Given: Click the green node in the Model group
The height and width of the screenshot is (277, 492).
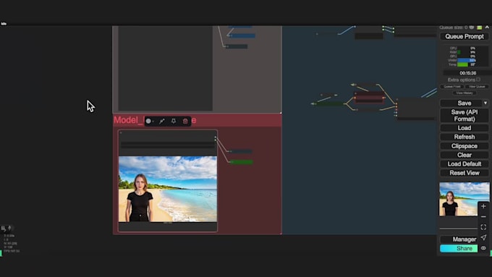Looking at the screenshot, I should [241, 162].
